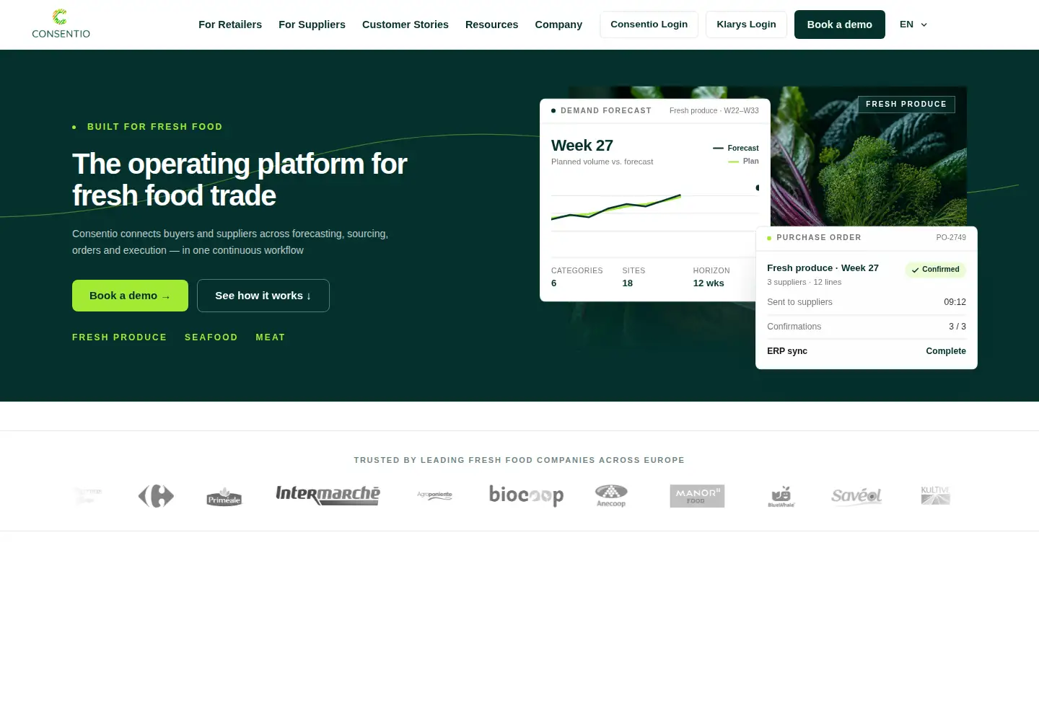Select the Priméale partner logo
Viewport: 1039px width, 721px height.
point(224,496)
